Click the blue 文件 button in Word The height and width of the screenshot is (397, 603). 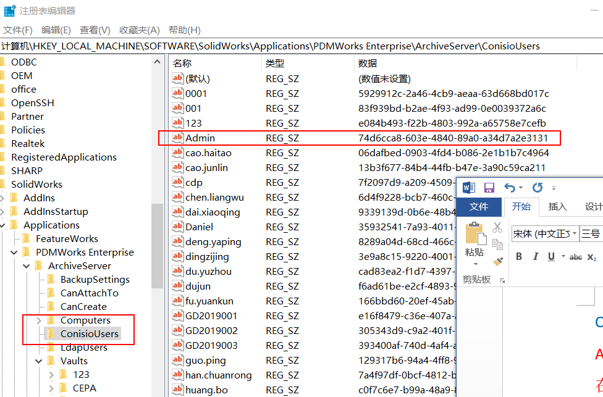tap(479, 206)
